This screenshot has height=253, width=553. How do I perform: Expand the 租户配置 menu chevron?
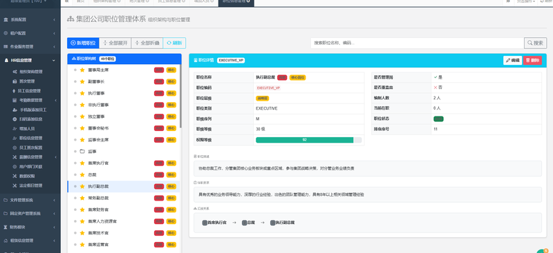(54, 33)
